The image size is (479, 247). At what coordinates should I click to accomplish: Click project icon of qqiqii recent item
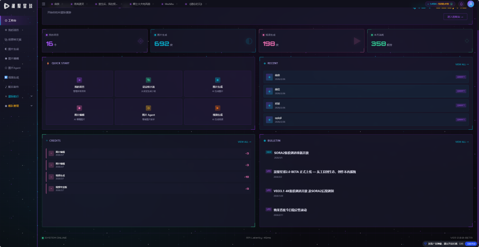(269, 120)
